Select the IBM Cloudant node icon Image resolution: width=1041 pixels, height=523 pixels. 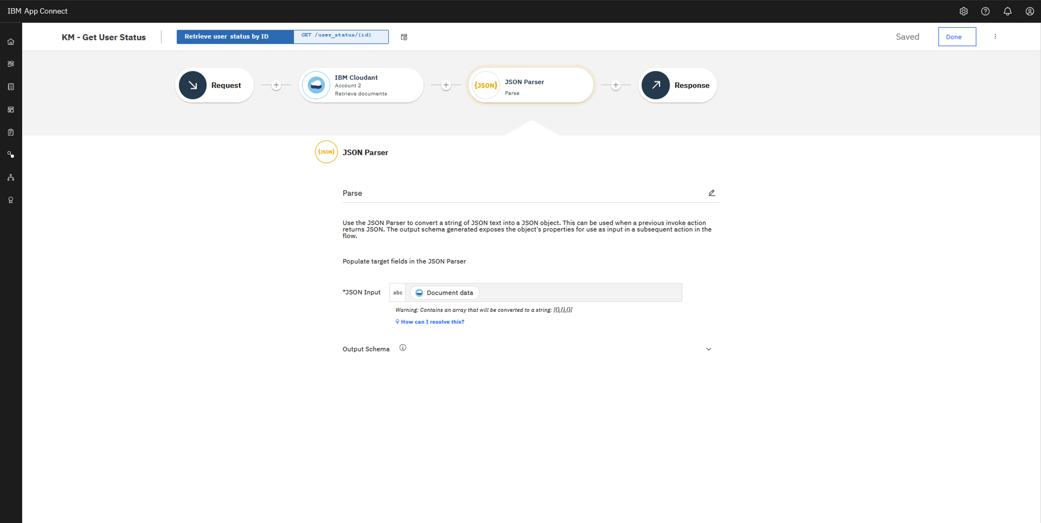click(x=316, y=85)
